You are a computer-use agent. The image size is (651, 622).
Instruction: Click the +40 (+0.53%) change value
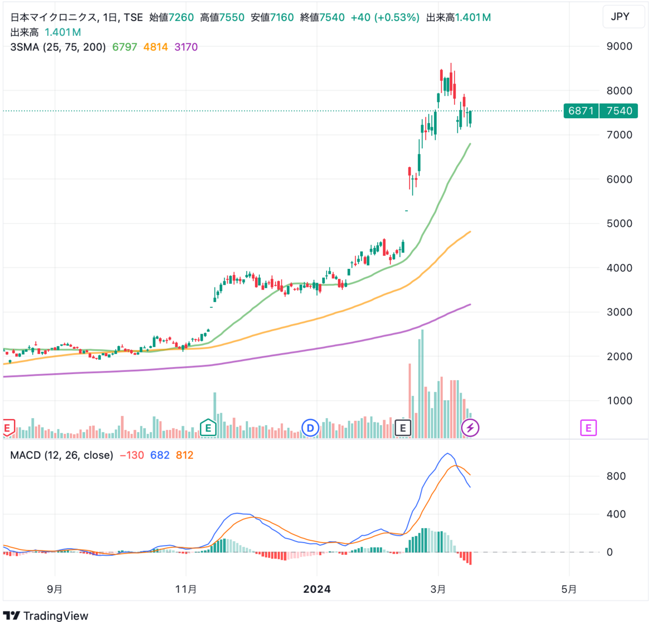385,17
